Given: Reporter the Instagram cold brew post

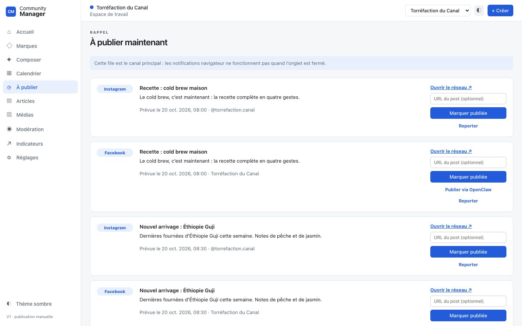Looking at the screenshot, I should coord(468,126).
